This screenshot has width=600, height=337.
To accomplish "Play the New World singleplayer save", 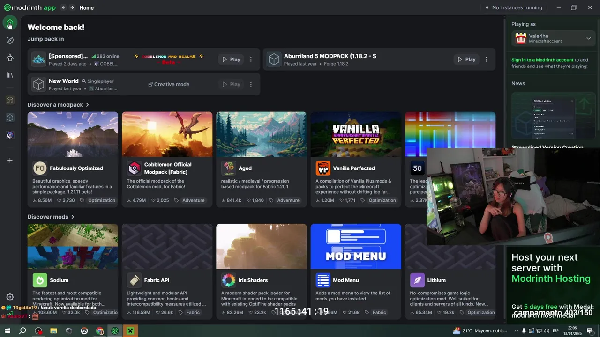I will point(231,84).
